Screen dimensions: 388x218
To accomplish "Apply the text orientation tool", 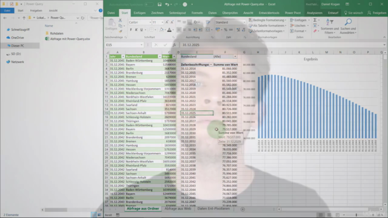I will point(195,22).
